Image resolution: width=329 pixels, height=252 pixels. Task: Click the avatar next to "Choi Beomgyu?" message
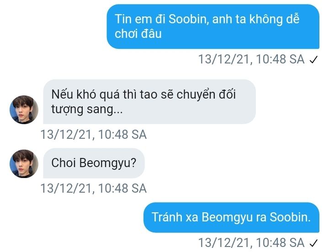tap(24, 164)
